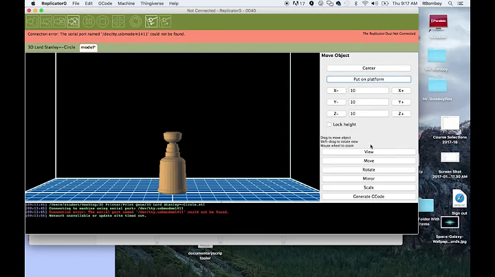Click the displays mirroring icon in menu bar
The image size is (495, 277).
(329, 3)
